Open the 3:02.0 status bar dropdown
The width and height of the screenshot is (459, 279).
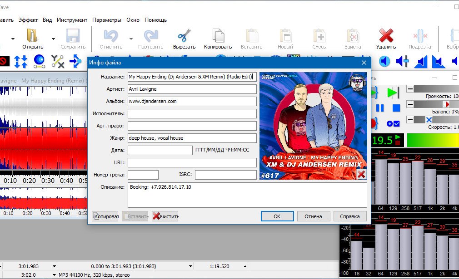pyautogui.click(x=54, y=275)
